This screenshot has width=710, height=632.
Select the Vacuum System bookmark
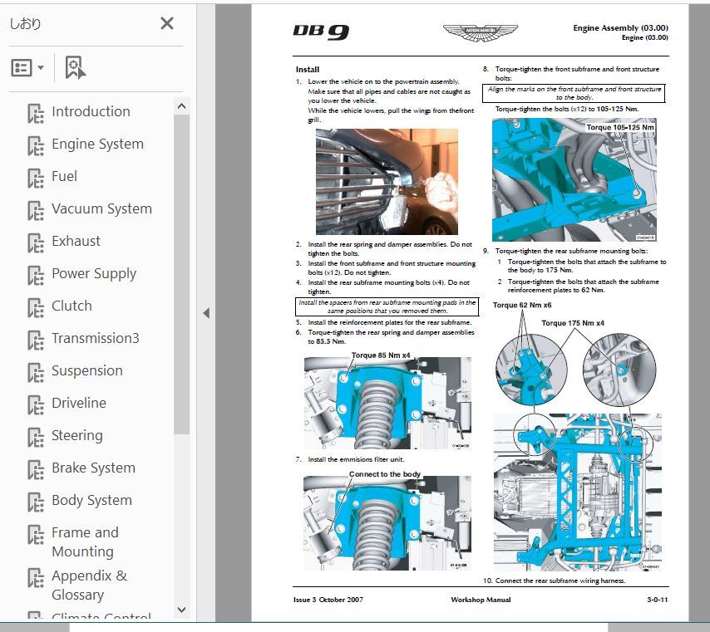click(101, 208)
